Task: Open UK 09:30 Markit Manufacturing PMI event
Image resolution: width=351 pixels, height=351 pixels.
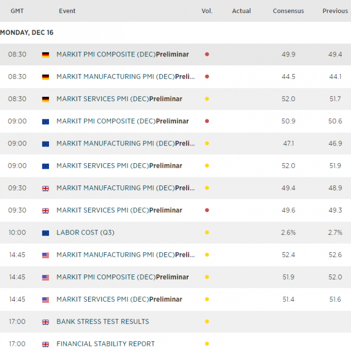Action: (126, 188)
